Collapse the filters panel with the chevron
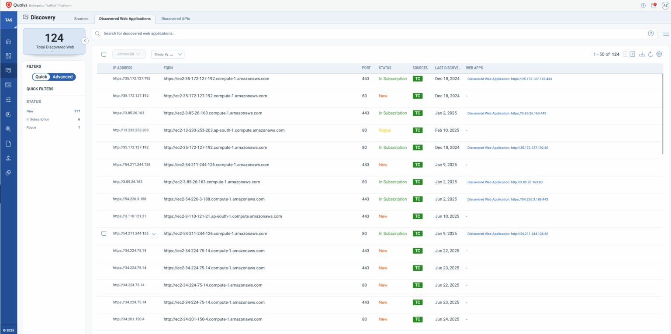Viewport: 671px width, 334px height. click(x=85, y=41)
